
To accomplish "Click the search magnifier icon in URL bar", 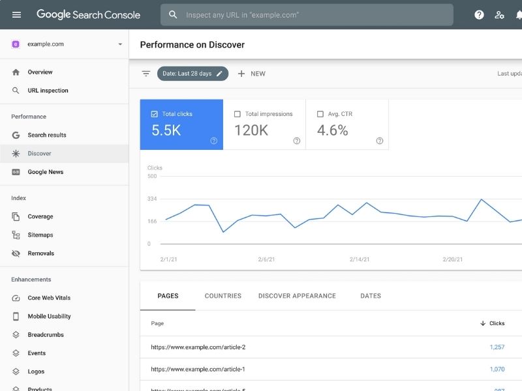I will coord(173,14).
